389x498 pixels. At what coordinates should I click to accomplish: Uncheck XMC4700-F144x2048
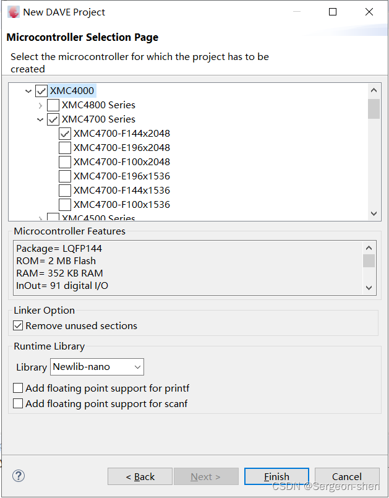pyautogui.click(x=65, y=133)
